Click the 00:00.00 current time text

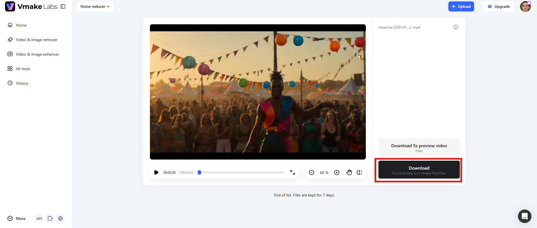click(169, 173)
